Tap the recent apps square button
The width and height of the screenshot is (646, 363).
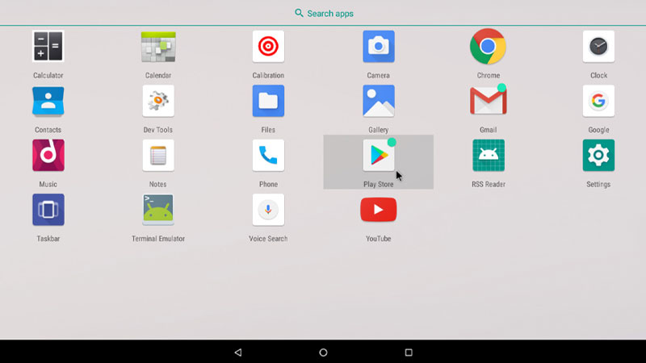pos(409,353)
